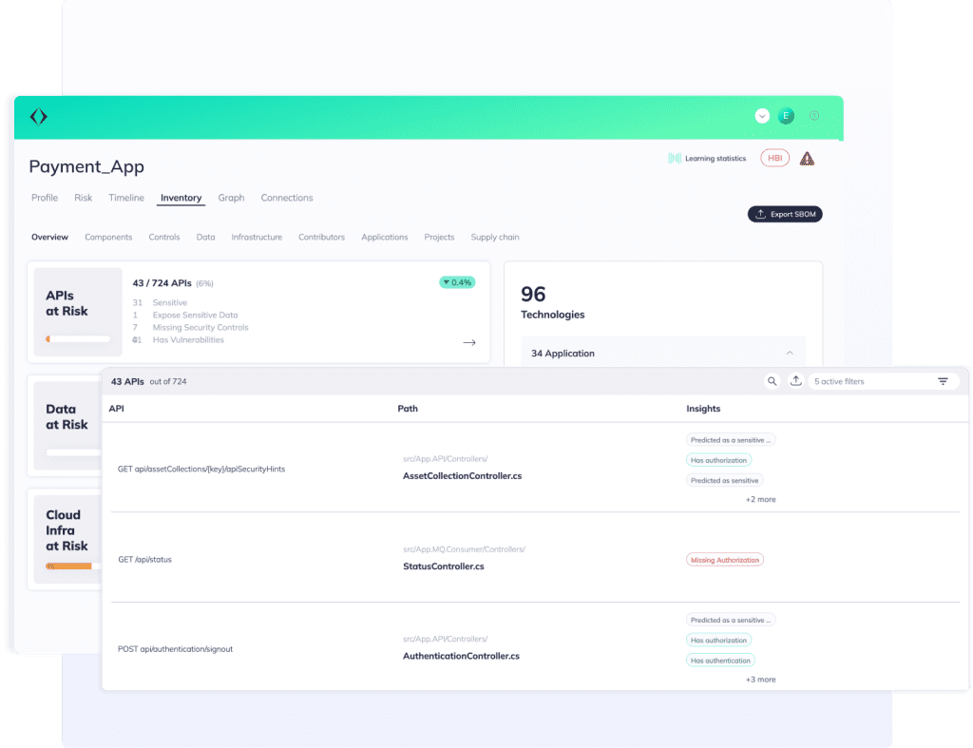Open the user avatar E menu
The height and width of the screenshot is (748, 973).
pos(786,116)
